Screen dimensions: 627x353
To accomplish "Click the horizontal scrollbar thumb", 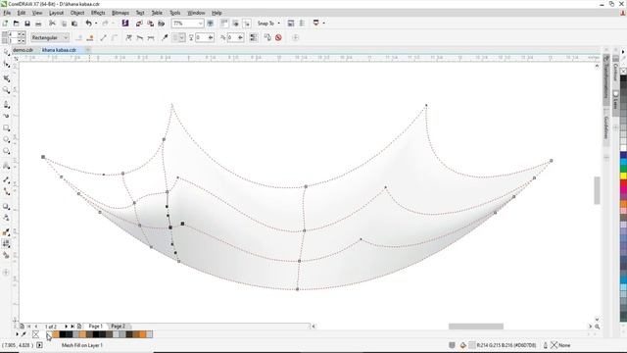I will point(476,327).
